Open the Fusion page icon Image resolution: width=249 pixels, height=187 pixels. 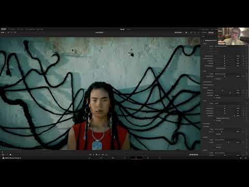[x=125, y=158]
